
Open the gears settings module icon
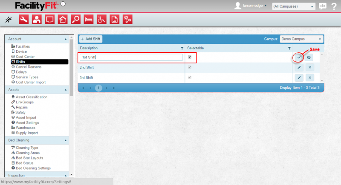point(127,20)
